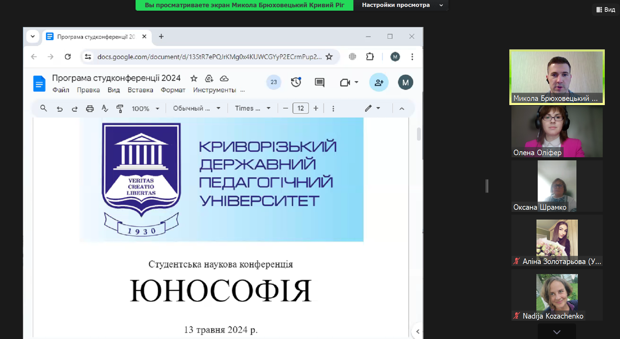Select Олена Оліфер video thumbnail

(557, 132)
